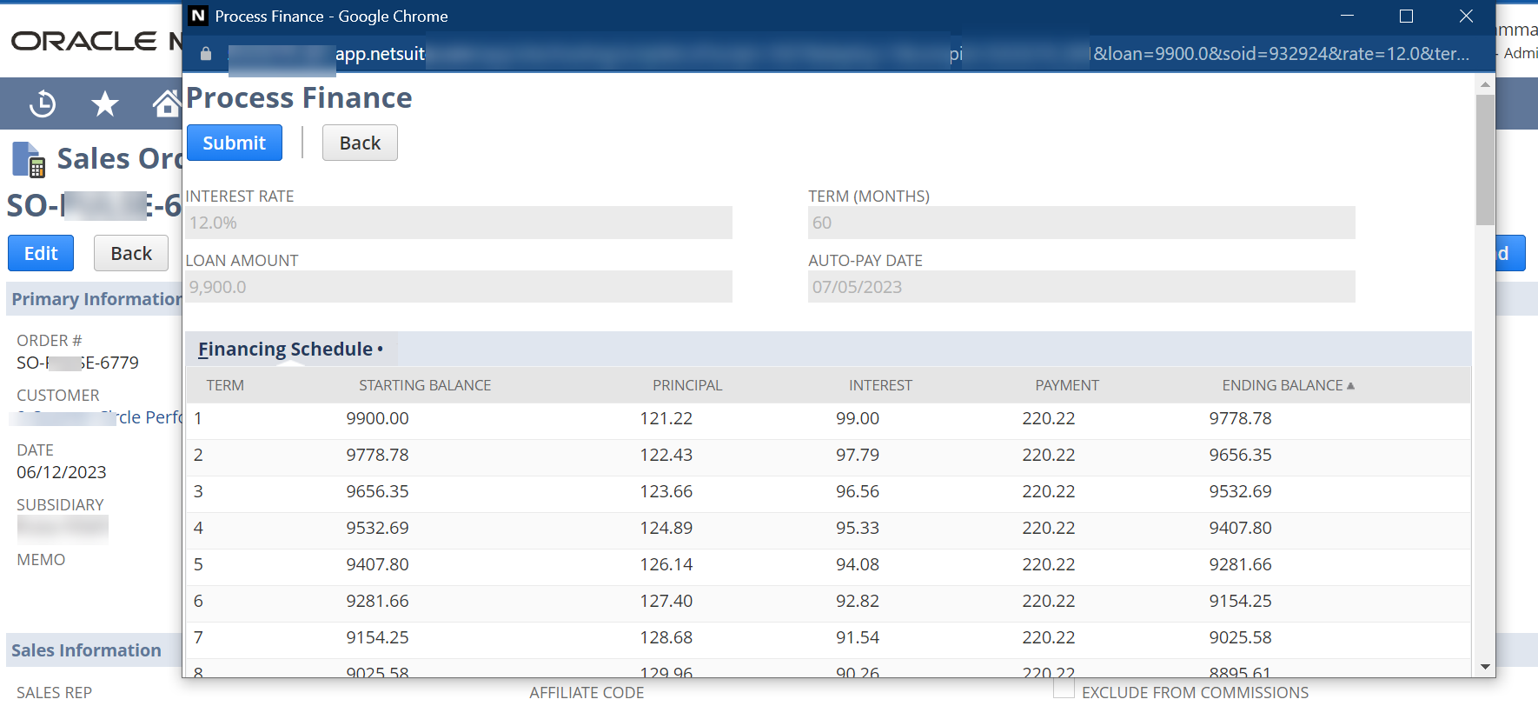Sort table by Starting Balance header

(x=425, y=385)
